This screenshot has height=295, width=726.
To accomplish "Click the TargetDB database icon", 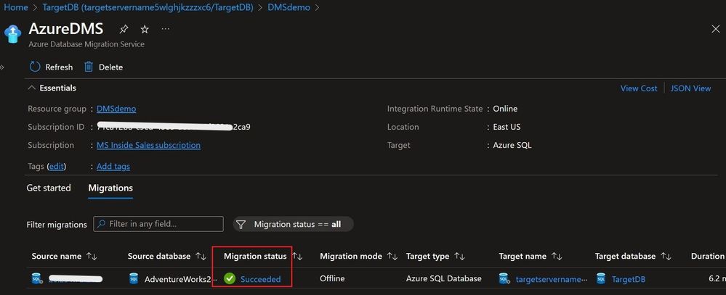I will click(600, 278).
